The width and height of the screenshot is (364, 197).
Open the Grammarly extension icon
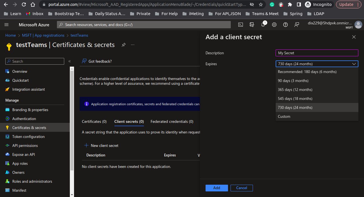pyautogui.click(x=272, y=4)
